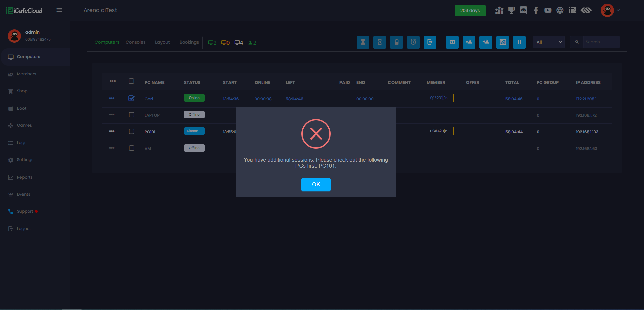Uncheck the Geri row checkbox
The height and width of the screenshot is (310, 644).
[x=131, y=98]
